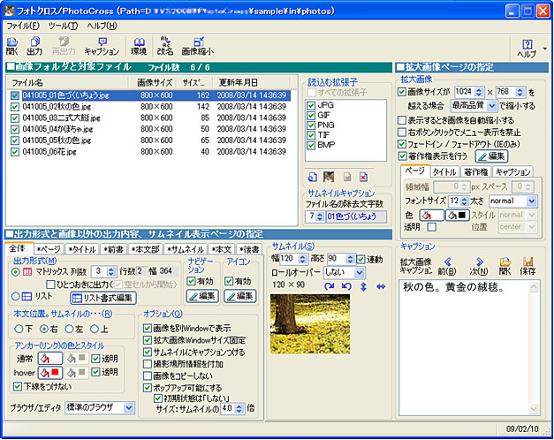Click the 画像縮小 (Shrink image) icon
Screen dimensions: 554x440
[197, 46]
